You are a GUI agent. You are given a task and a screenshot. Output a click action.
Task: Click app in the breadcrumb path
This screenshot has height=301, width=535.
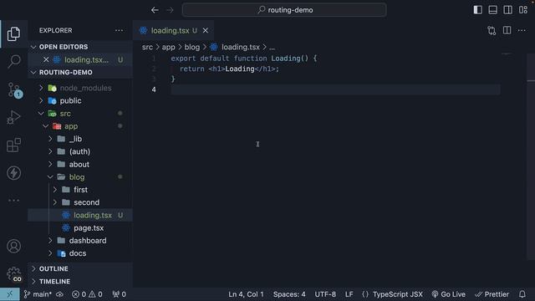tap(169, 47)
